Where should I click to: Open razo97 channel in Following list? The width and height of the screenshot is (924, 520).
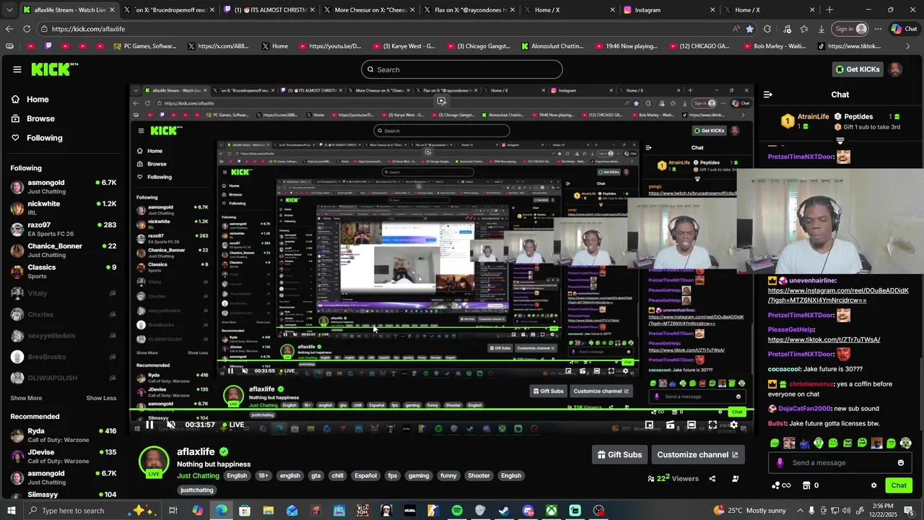click(63, 229)
